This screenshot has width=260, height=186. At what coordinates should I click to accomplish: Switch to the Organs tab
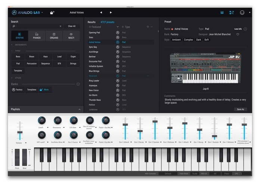pos(54,36)
